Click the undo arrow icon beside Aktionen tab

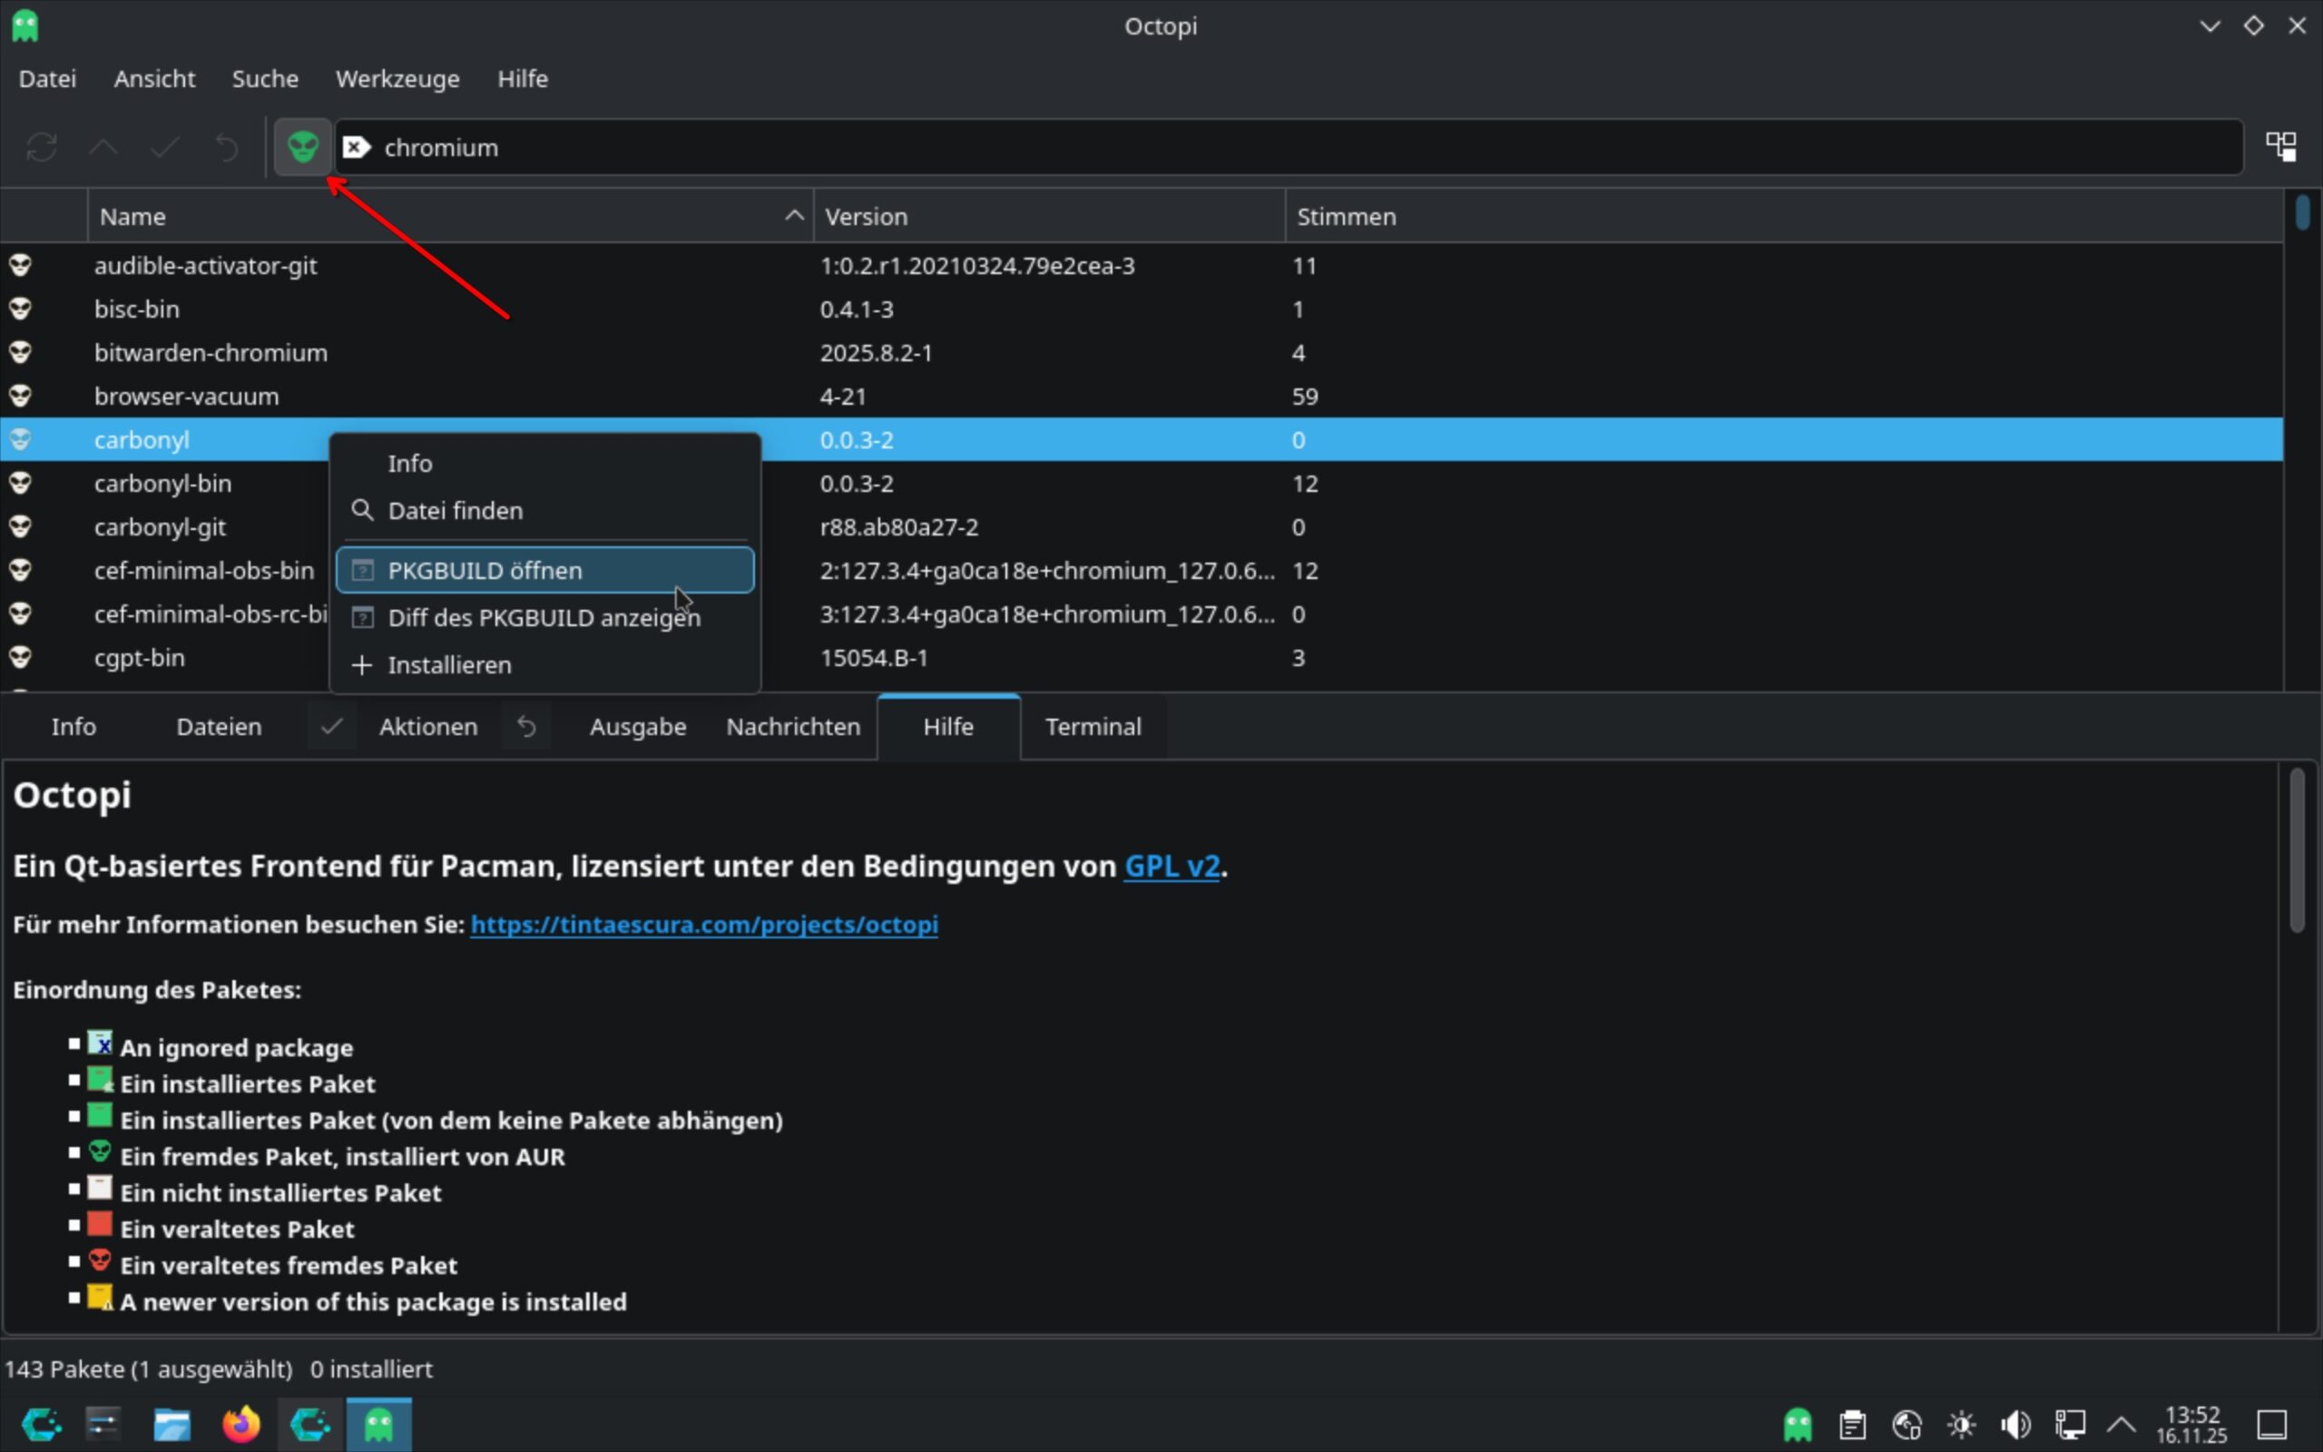tap(526, 727)
